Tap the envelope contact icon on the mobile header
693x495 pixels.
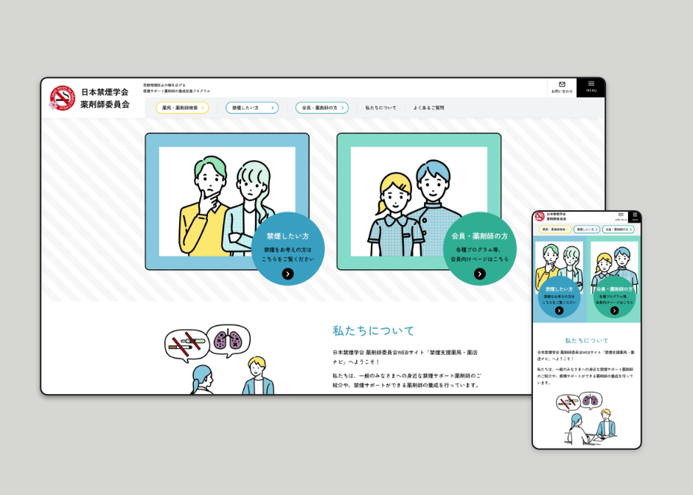point(621,214)
